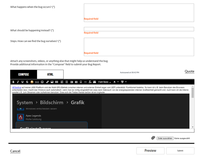Toggle bold formatting in editor toolbar
207x156 pixels.
pos(13,82)
